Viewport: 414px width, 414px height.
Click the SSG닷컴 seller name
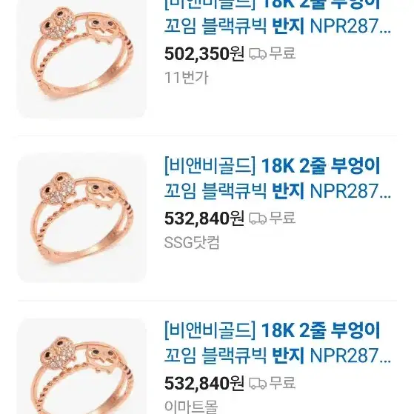pos(192,242)
